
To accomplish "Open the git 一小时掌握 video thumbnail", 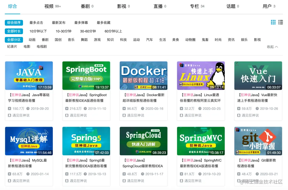I will pos(258,141).
